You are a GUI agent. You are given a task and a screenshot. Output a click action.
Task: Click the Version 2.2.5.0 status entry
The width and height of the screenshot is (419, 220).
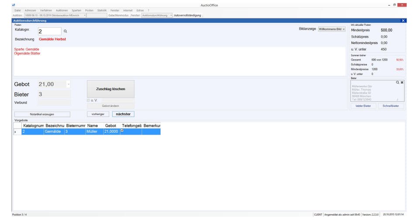[371, 215]
